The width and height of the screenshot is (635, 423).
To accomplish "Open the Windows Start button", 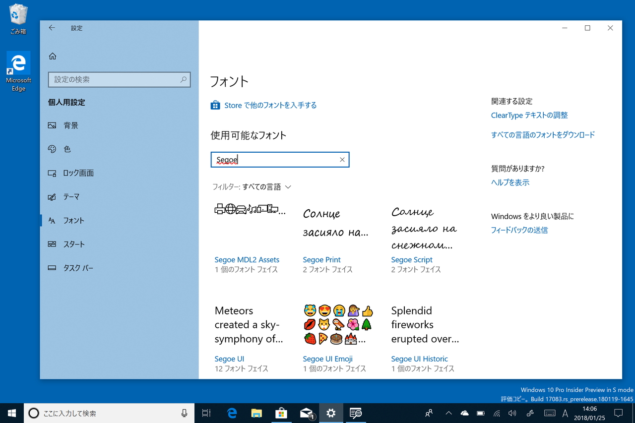I will (x=12, y=413).
